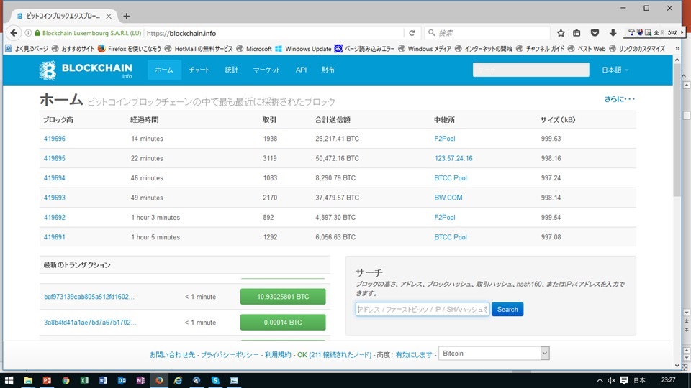691x388 pixels.
Task: Open the F2Pool relay link in first row
Action: pos(444,139)
